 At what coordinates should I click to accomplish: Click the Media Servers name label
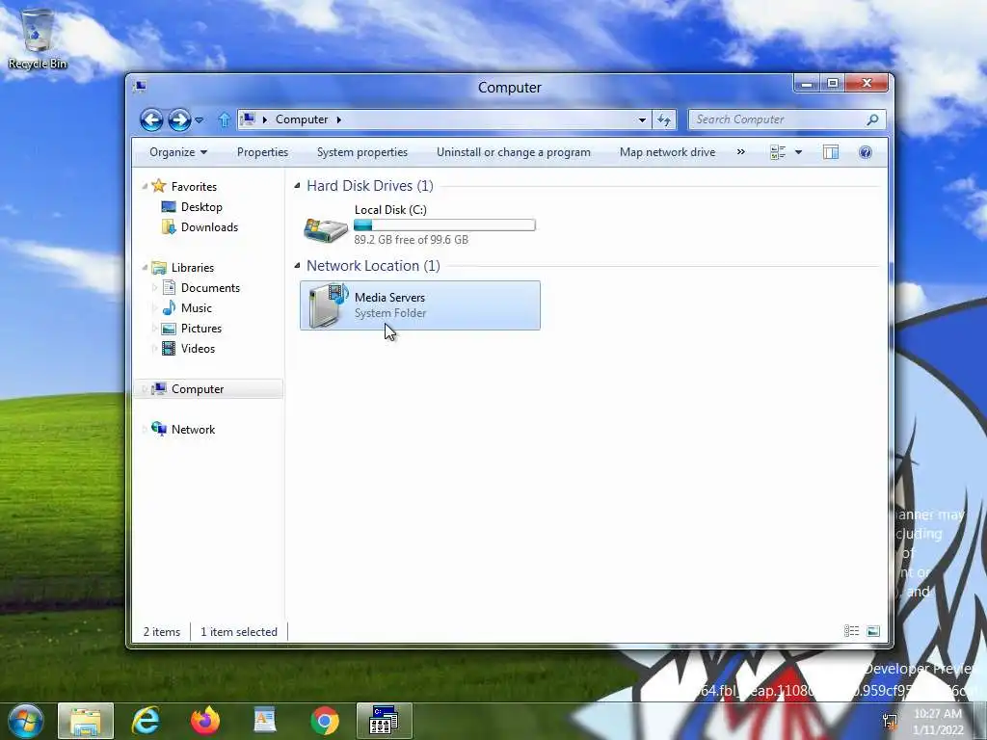click(x=389, y=298)
